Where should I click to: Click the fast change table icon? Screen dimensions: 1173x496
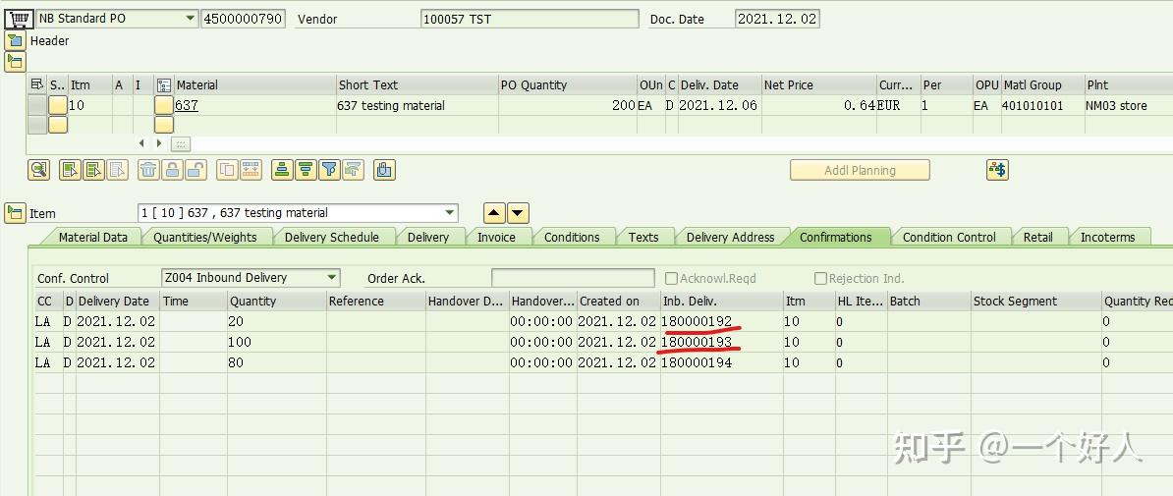tap(251, 170)
